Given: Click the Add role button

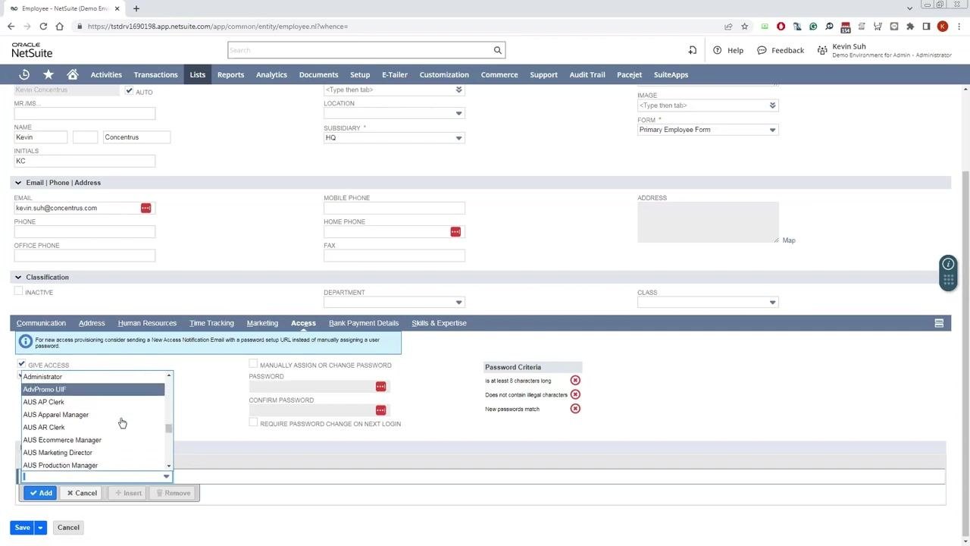Looking at the screenshot, I should click(x=40, y=493).
